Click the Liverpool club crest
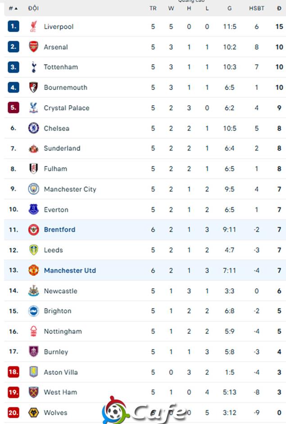Screen dimensions: 286x424 point(33,27)
